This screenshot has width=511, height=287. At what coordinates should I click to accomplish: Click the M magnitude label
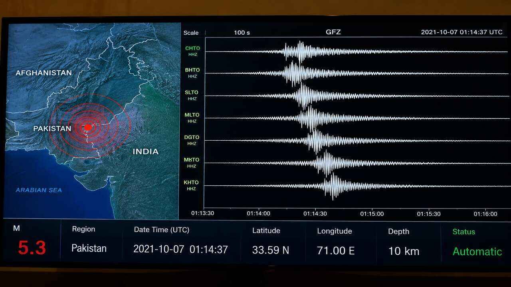click(16, 228)
